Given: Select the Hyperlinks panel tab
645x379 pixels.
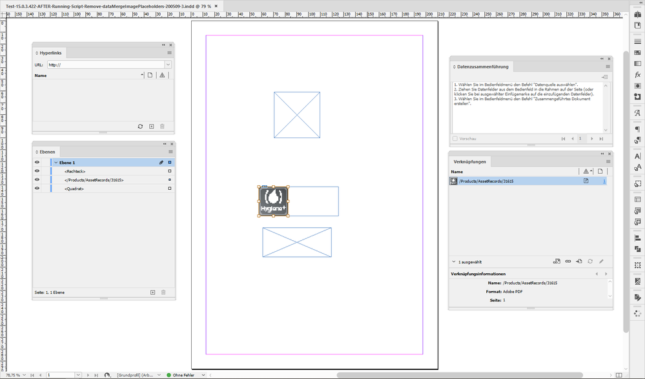Looking at the screenshot, I should (x=48, y=53).
